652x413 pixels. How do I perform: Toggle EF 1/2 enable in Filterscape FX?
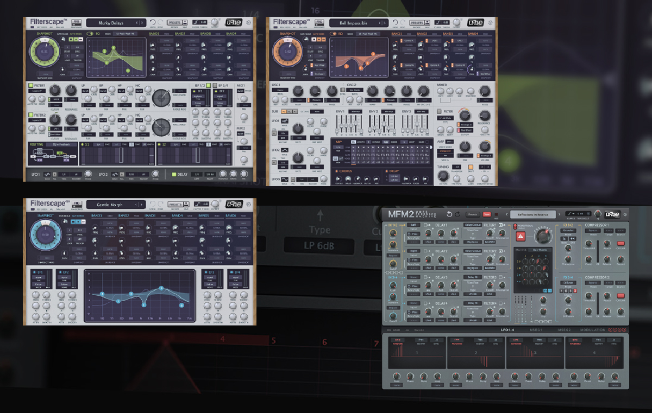(x=209, y=85)
